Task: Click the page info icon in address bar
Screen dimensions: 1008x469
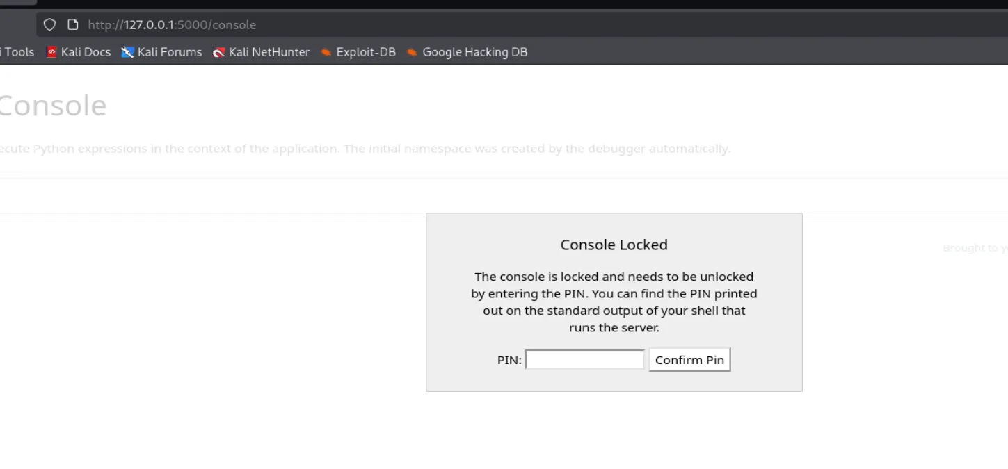Action: click(x=72, y=25)
